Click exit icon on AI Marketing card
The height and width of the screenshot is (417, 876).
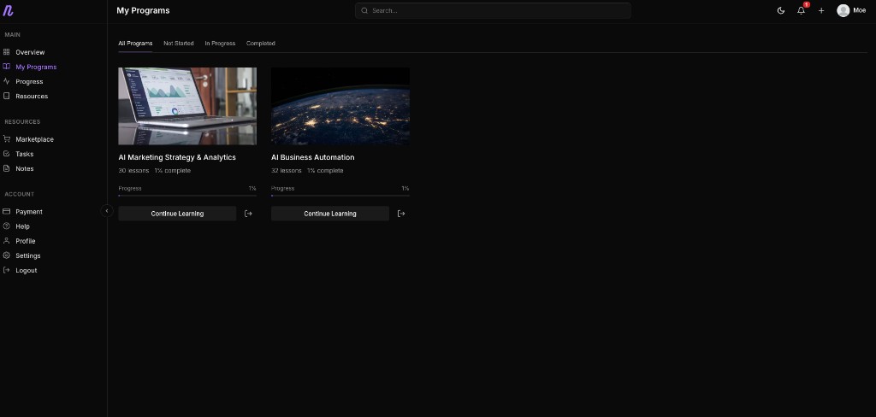[249, 214]
